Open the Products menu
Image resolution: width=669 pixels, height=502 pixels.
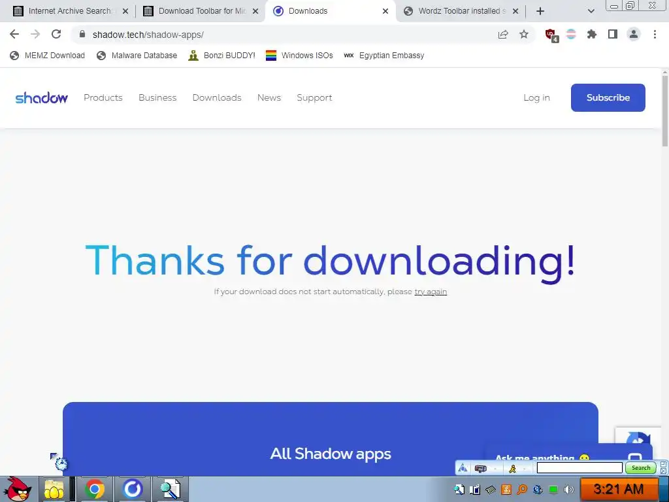(103, 98)
